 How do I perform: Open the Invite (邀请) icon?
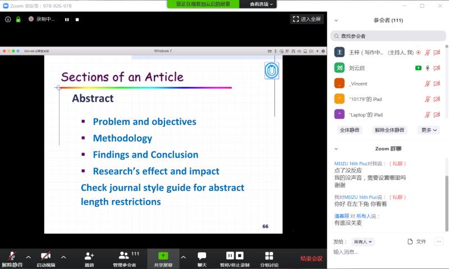point(89,258)
